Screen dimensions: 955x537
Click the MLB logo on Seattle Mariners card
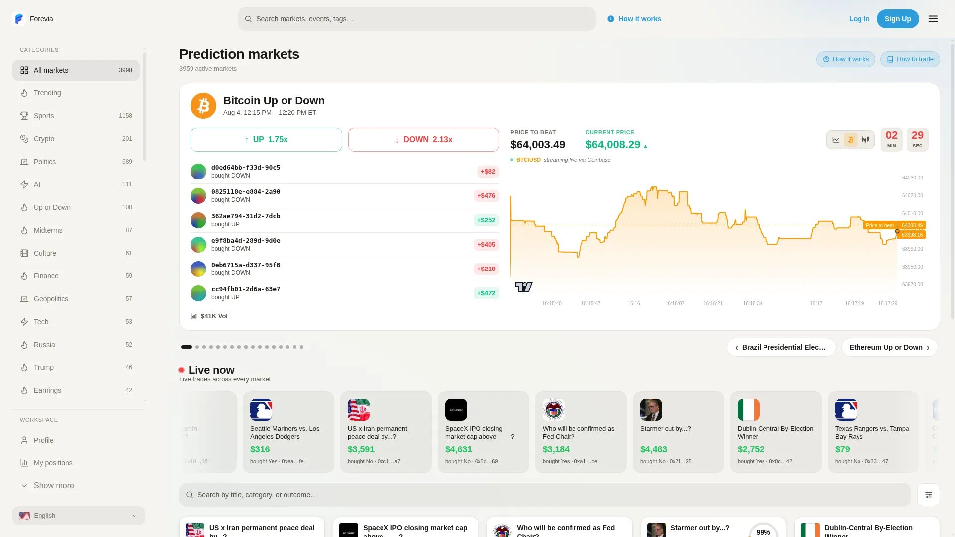tap(261, 410)
